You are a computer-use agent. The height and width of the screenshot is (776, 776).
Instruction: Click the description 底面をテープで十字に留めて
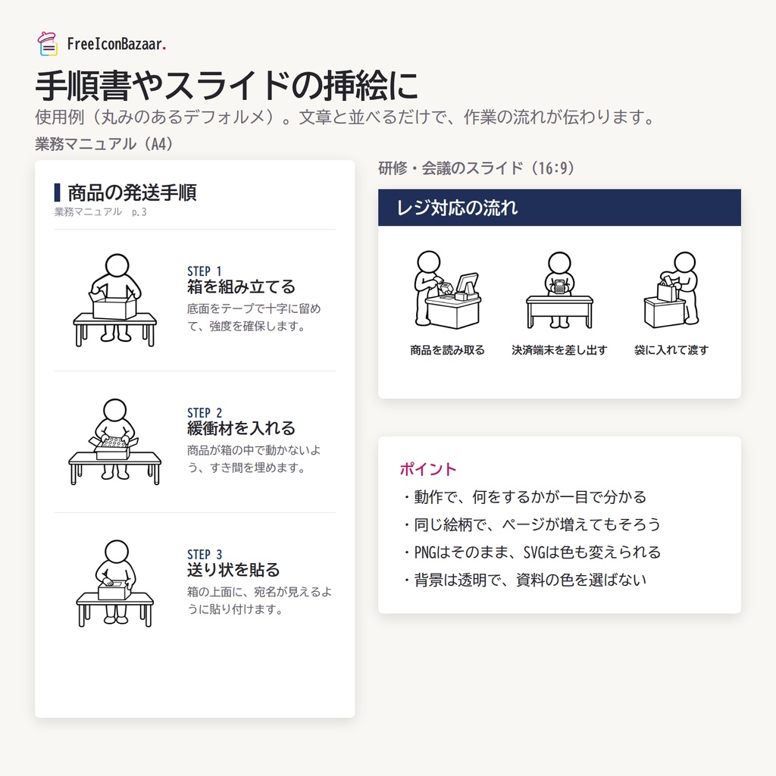(254, 318)
